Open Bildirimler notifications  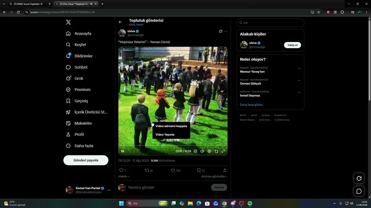tap(79, 56)
